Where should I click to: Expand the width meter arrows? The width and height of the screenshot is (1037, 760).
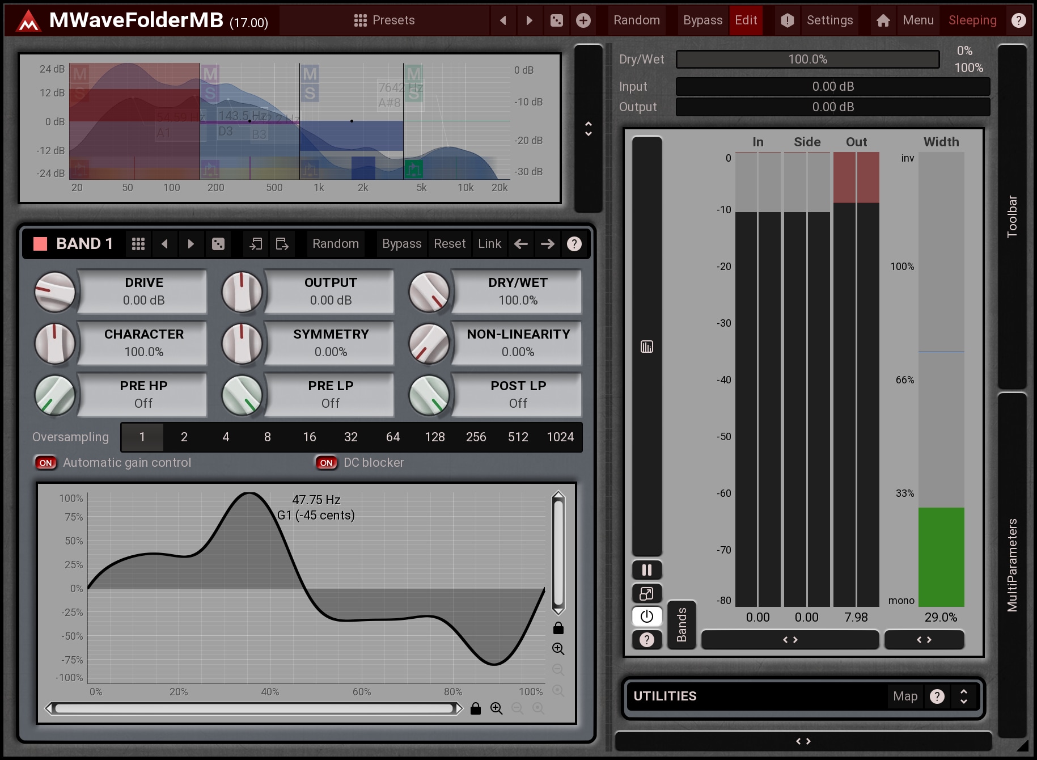[x=924, y=640]
